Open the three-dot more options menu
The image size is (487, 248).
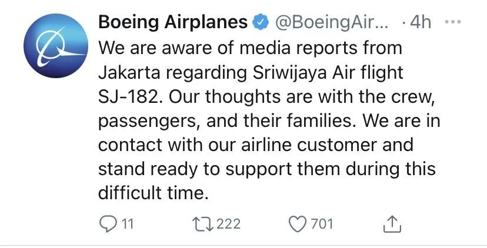click(x=453, y=22)
